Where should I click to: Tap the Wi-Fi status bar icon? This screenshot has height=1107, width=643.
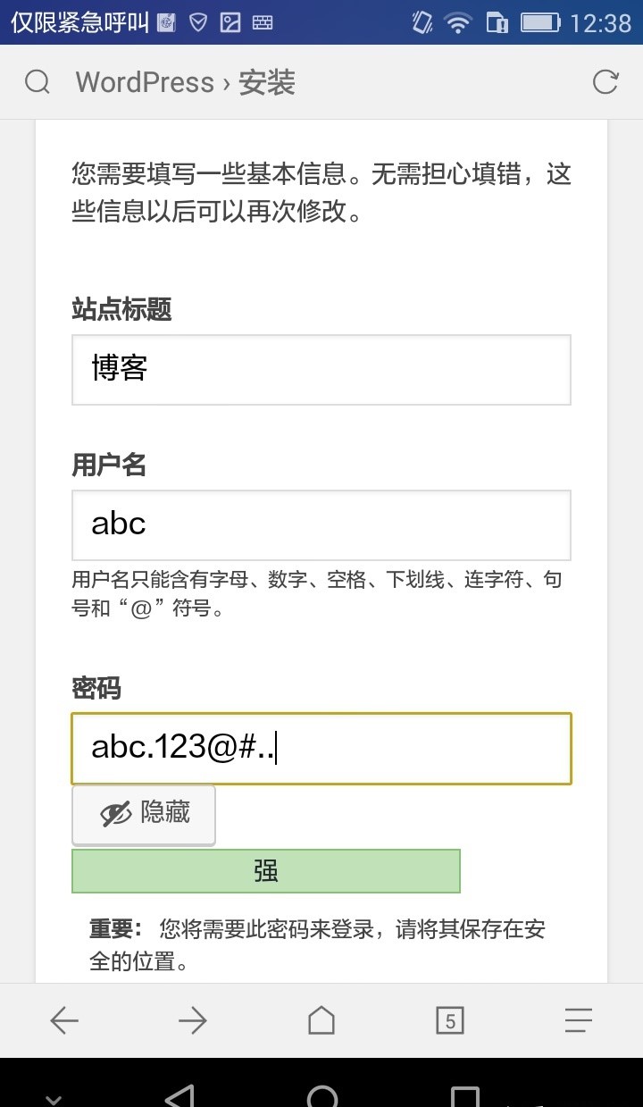coord(458,22)
